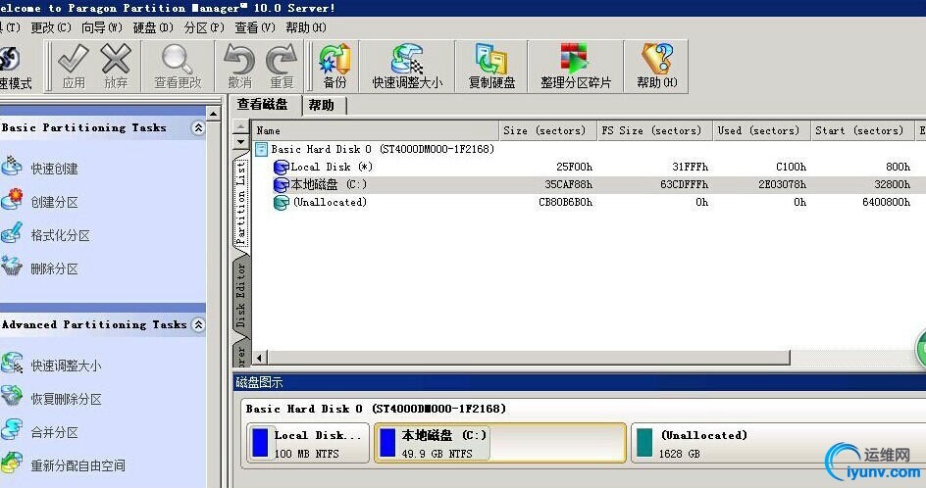
Task: Open 查看更改 magnifier toolbar icon
Action: (x=178, y=59)
